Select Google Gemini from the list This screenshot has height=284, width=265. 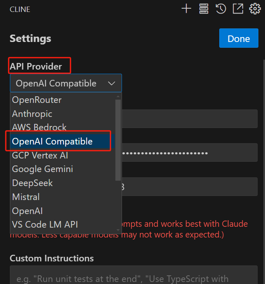pos(42,169)
